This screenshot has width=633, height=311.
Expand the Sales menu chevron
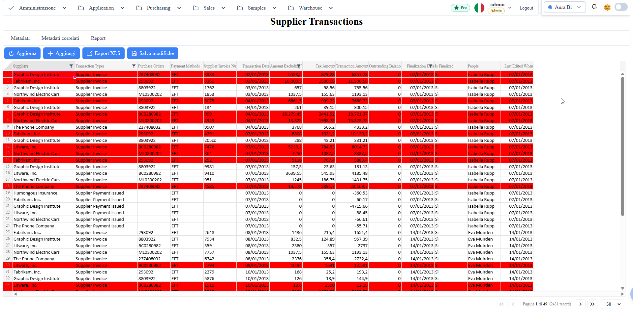(x=223, y=8)
